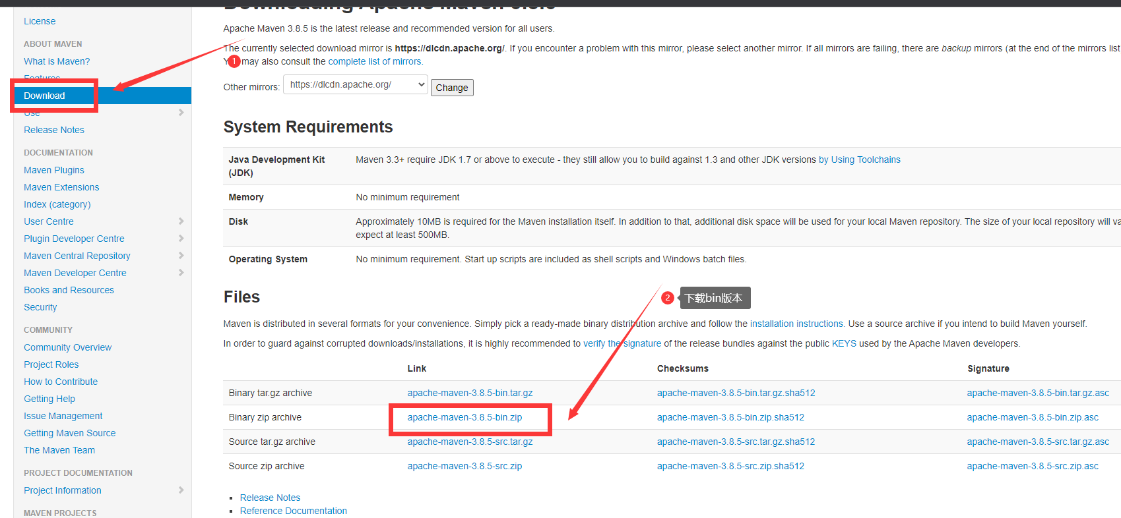Viewport: 1121px width, 518px height.
Task: Open installation instructions link
Action: click(x=797, y=324)
